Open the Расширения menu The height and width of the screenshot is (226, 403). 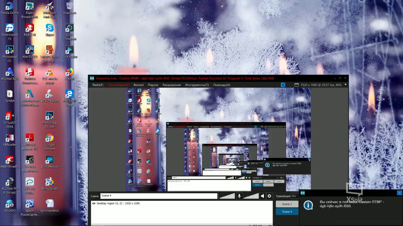pos(172,85)
